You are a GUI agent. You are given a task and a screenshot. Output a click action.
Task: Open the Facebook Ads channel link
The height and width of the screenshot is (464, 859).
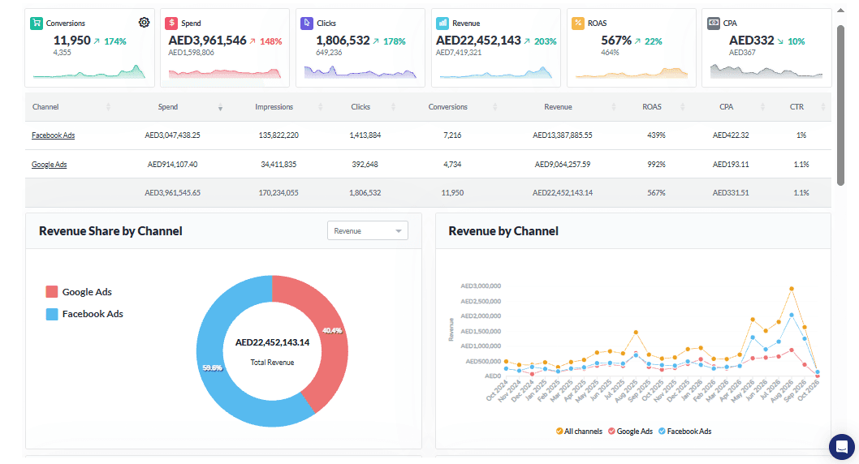point(53,135)
